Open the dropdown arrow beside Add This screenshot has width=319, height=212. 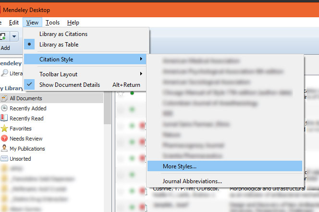point(14,37)
